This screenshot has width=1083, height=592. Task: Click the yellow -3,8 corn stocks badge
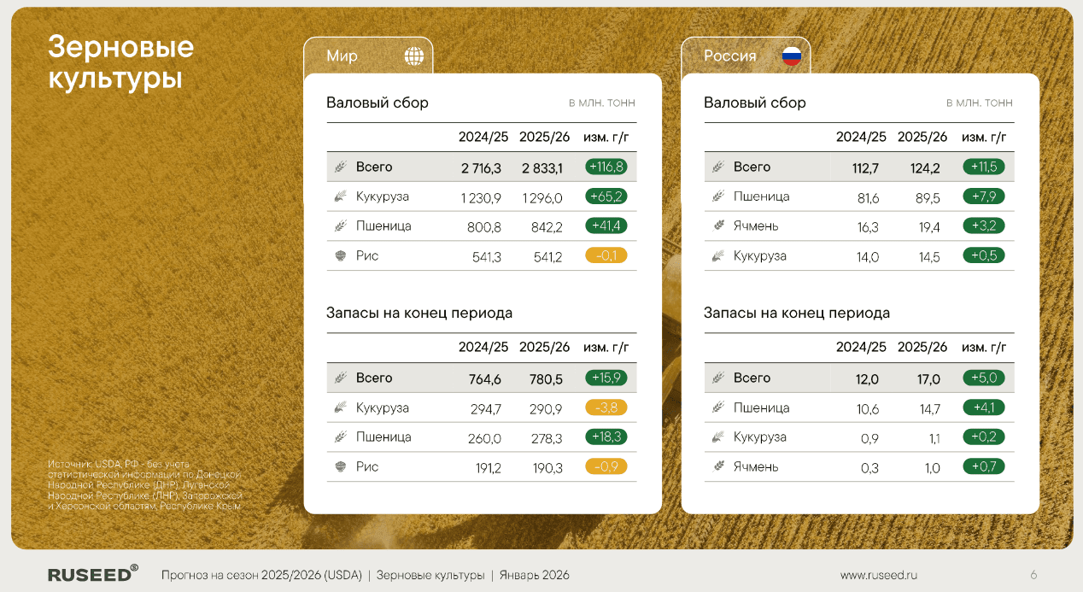pos(606,407)
